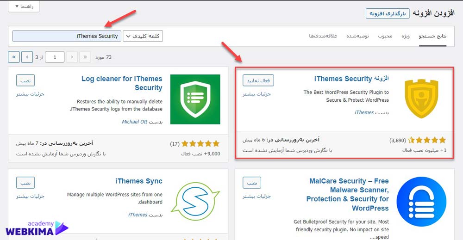The image size is (463, 240).
Task: Click فعال نمایید to activate iThemes Security
Action: pyautogui.click(x=258, y=80)
